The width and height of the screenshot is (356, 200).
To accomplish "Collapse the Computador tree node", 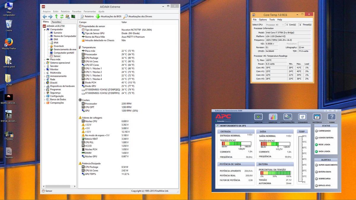I will (x=45, y=29).
